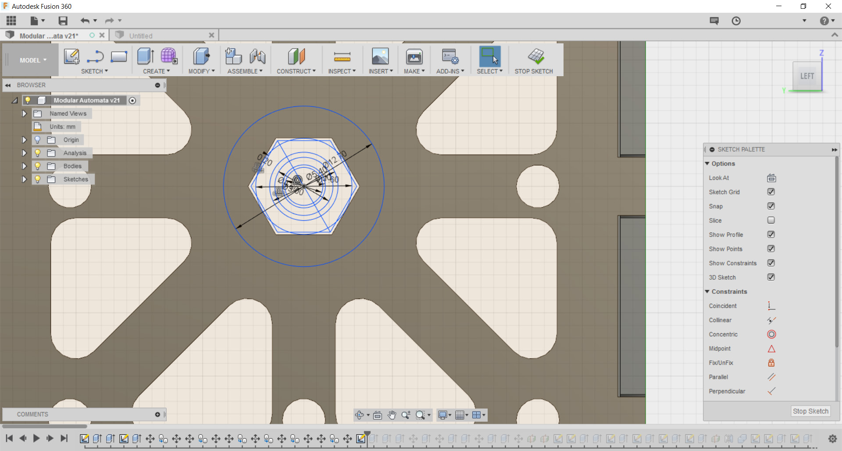Viewport: 842px width, 451px height.
Task: Click the Create Form tool icon
Action: pos(169,56)
